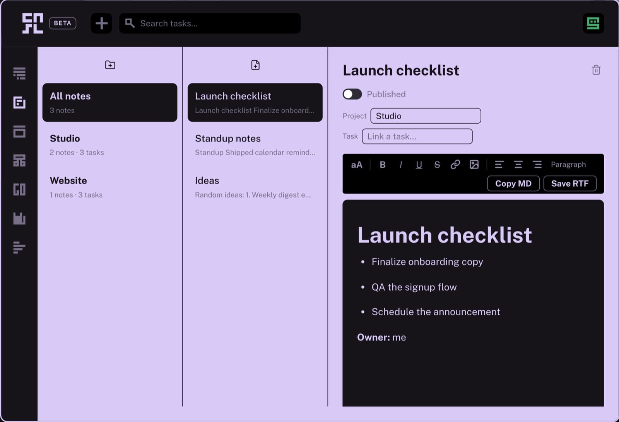Select the notes icon in sidebar
Image resolution: width=619 pixels, height=422 pixels.
click(x=19, y=102)
